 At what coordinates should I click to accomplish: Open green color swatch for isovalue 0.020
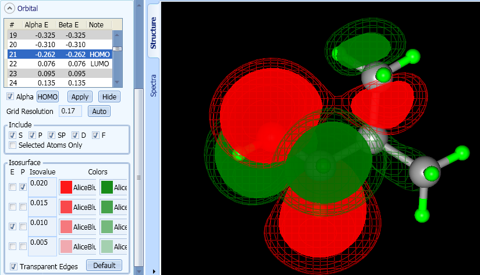(x=107, y=187)
